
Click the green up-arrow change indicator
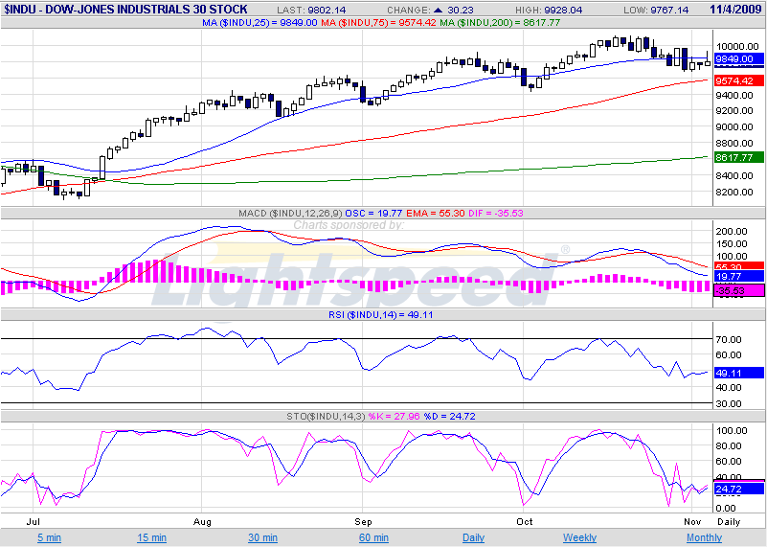[x=438, y=10]
